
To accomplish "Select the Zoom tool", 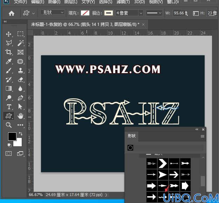I will [9, 125].
